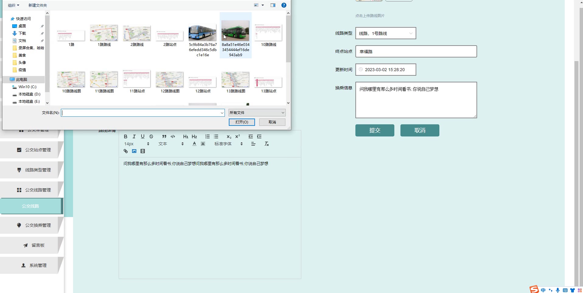
Task: Apply strikethrough in the rich text editor
Action: pos(151,136)
